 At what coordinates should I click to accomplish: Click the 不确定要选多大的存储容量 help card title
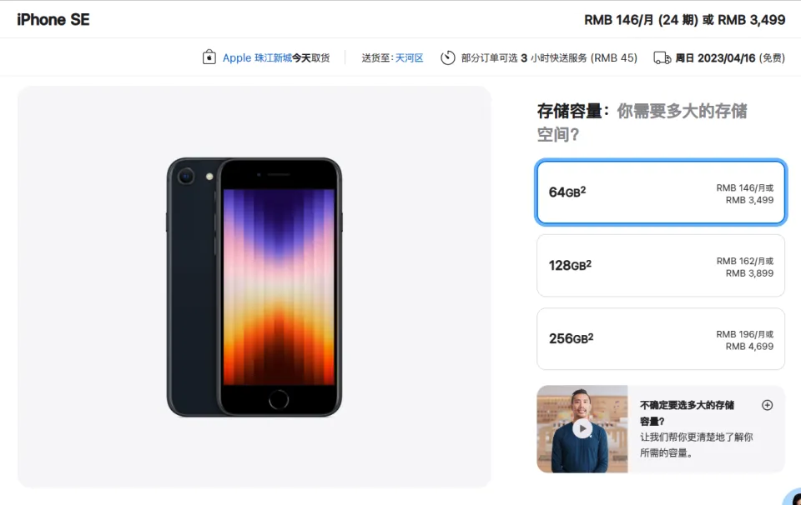[x=687, y=412]
